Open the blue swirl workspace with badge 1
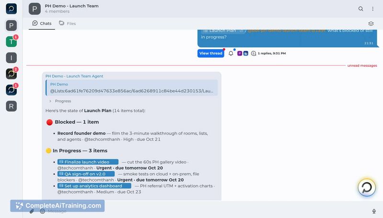This screenshot has width=383, height=218. click(11, 90)
